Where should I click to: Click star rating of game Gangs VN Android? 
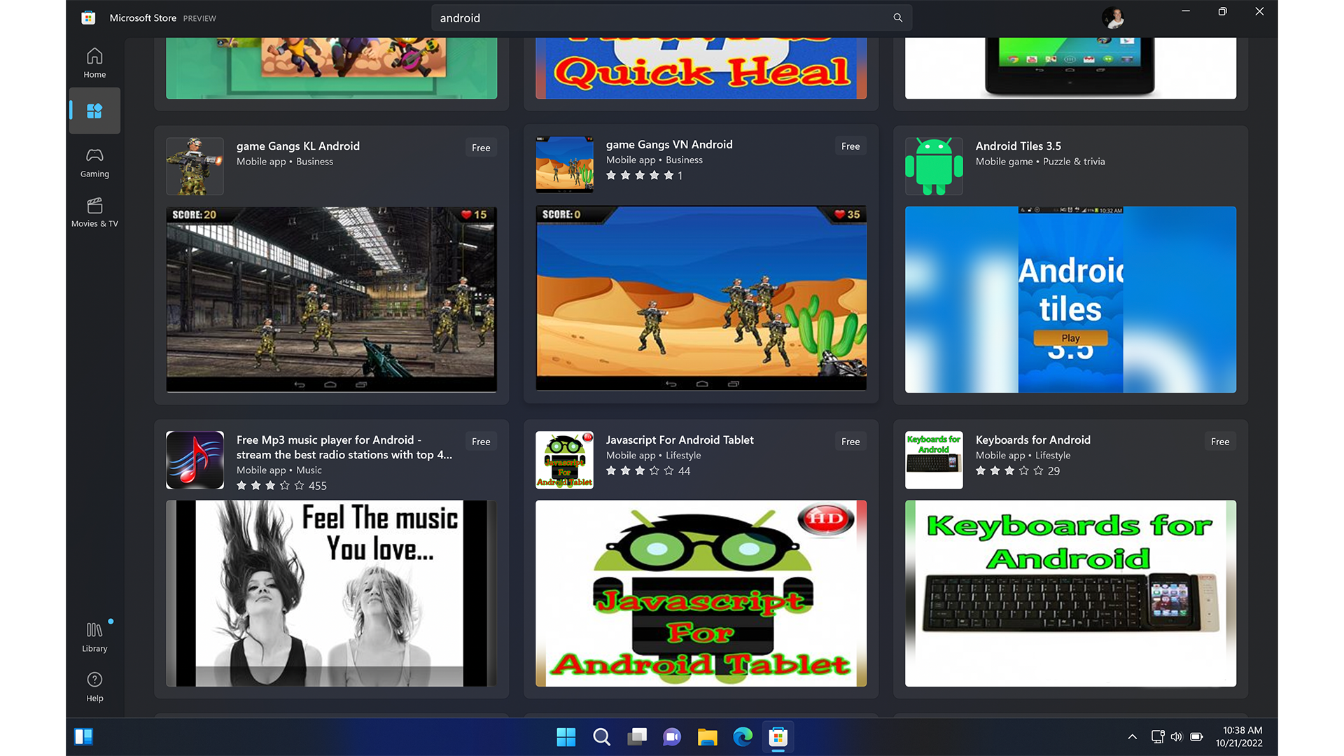[x=644, y=176]
